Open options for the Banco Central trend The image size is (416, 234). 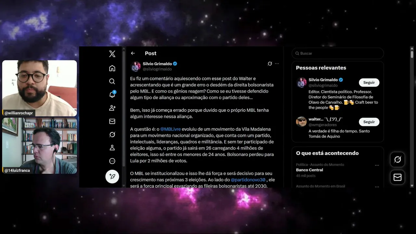[x=377, y=165]
